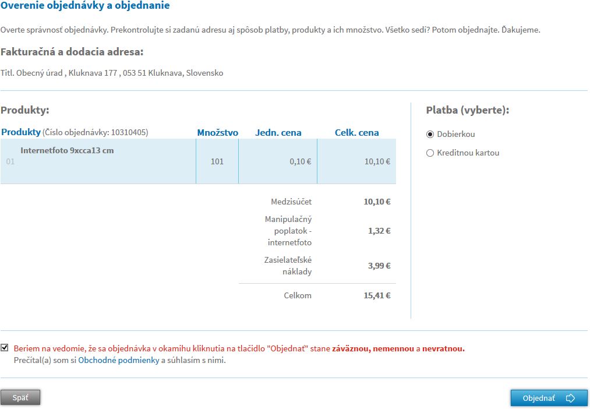Click the Zasielateľské náklady amount 3,99 €
The image size is (590, 409).
coord(379,266)
